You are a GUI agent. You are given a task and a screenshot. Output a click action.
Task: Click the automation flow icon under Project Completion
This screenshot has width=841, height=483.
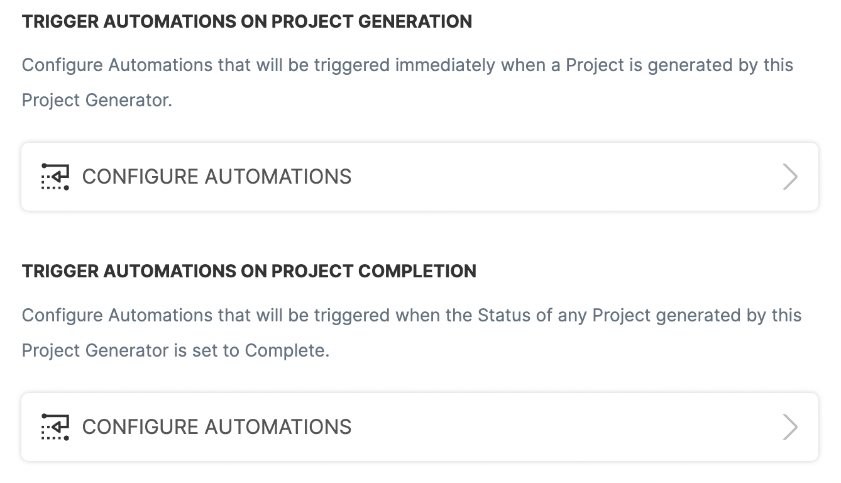coord(55,427)
